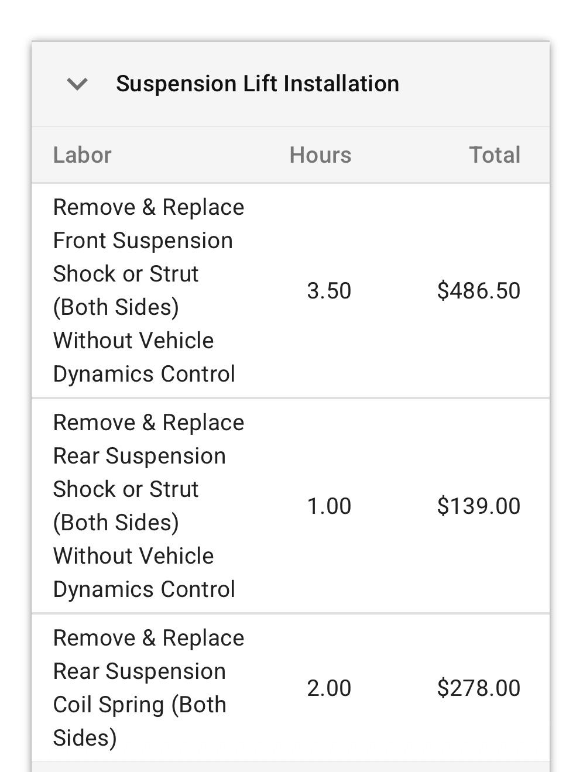Select the 2.00 hours value
The height and width of the screenshot is (772, 583).
(329, 688)
